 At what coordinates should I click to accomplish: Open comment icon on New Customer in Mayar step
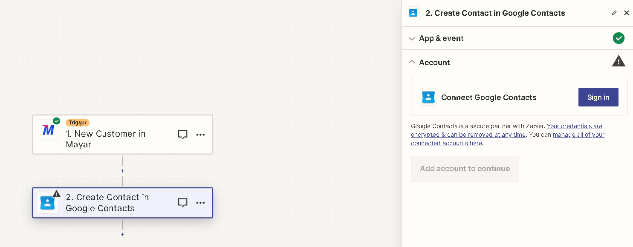(x=182, y=135)
